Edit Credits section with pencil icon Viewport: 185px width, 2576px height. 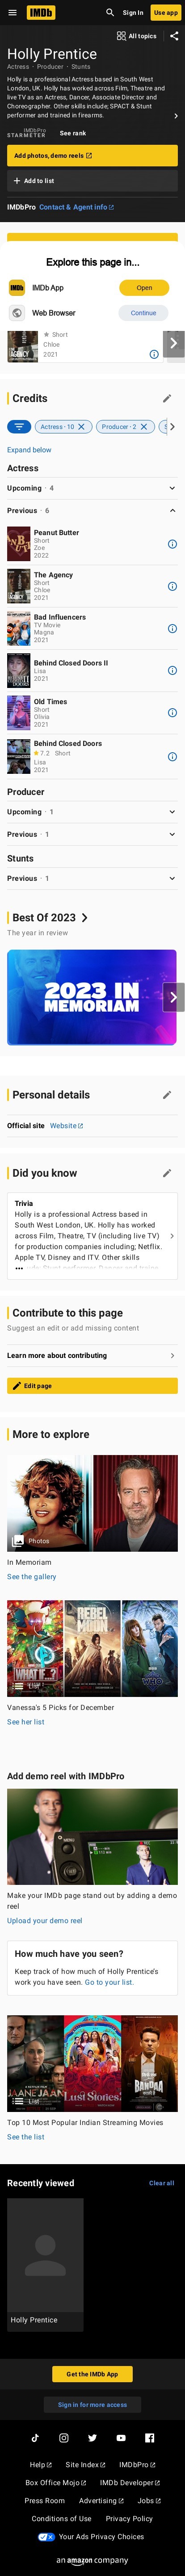167,398
